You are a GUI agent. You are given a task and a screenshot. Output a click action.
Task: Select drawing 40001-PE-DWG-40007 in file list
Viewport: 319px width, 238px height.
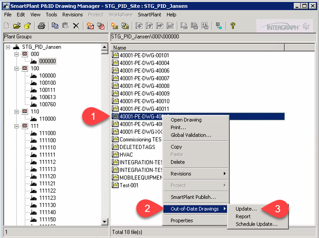pos(144,78)
